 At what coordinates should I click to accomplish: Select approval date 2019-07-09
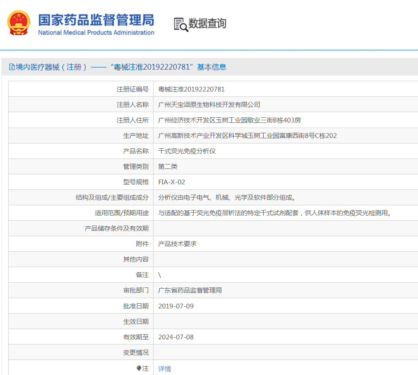[x=176, y=306]
